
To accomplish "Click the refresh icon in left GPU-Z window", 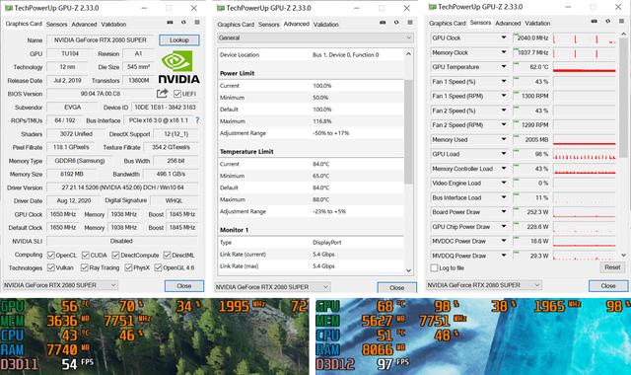I will click(183, 23).
